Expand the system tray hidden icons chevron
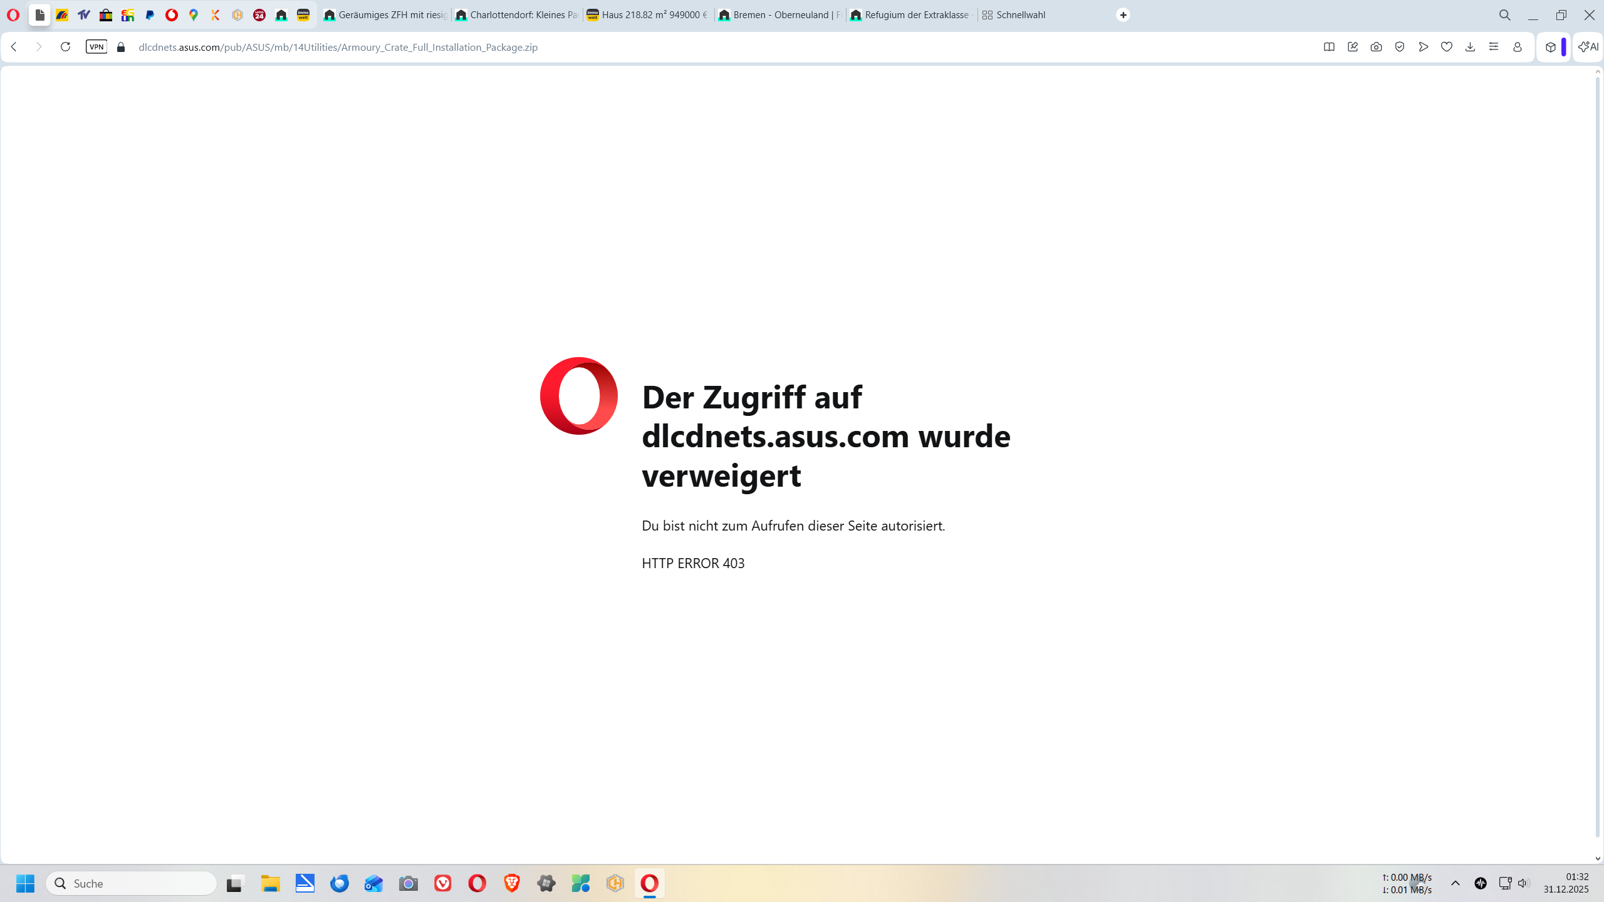 [1456, 883]
